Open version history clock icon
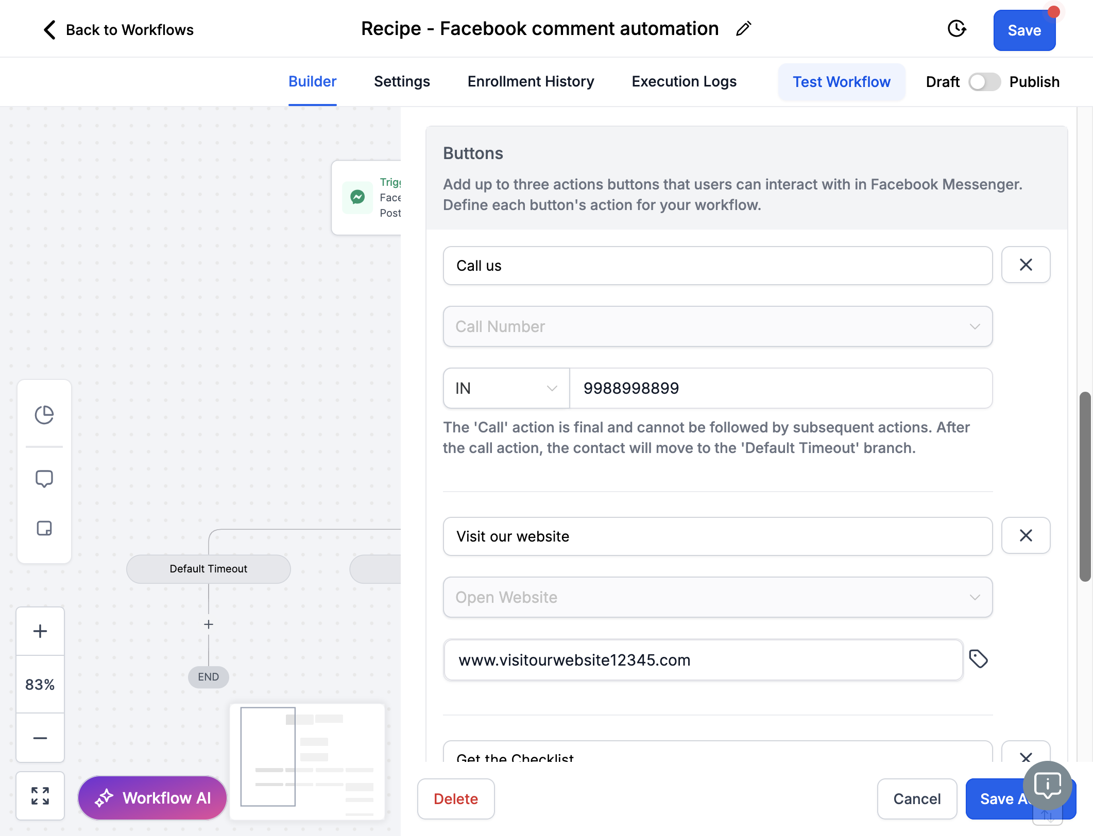This screenshot has height=836, width=1093. [957, 29]
